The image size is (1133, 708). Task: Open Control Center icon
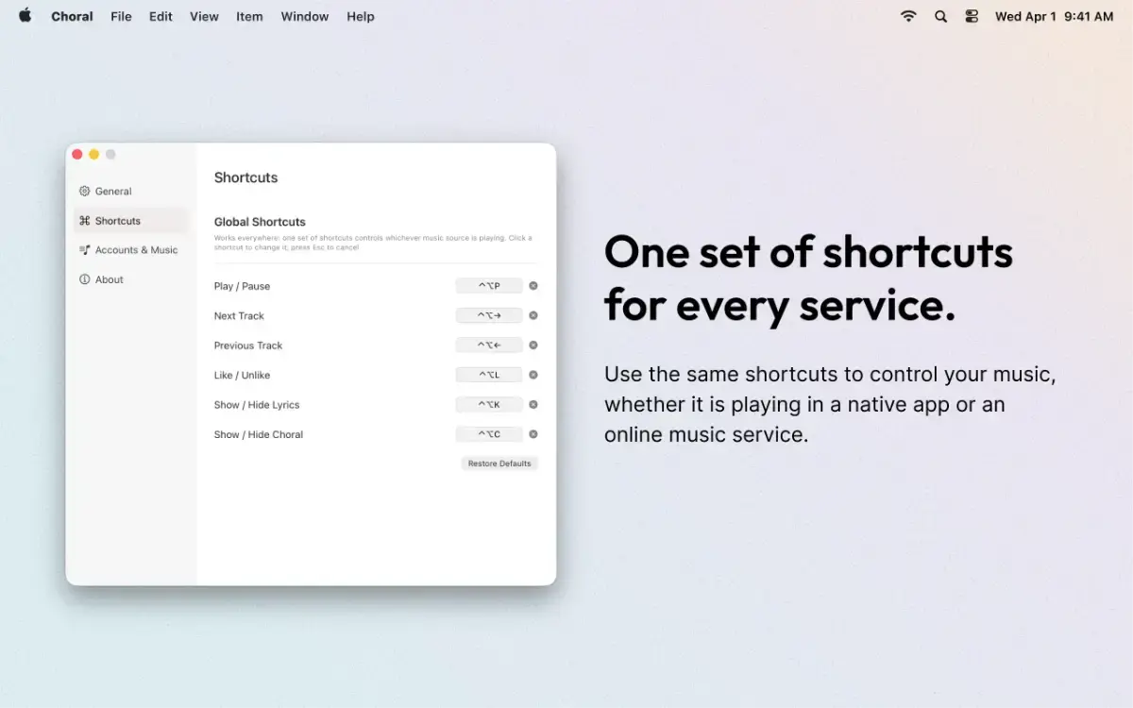click(972, 16)
